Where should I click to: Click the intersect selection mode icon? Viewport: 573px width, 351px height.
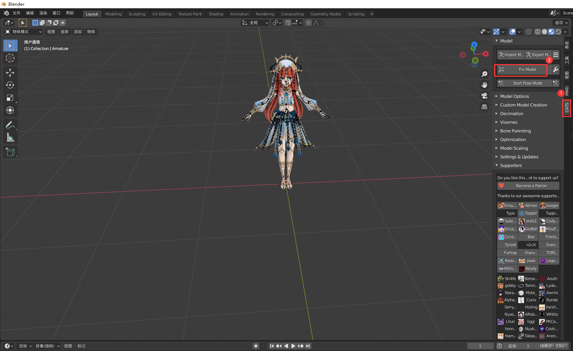pyautogui.click(x=63, y=23)
